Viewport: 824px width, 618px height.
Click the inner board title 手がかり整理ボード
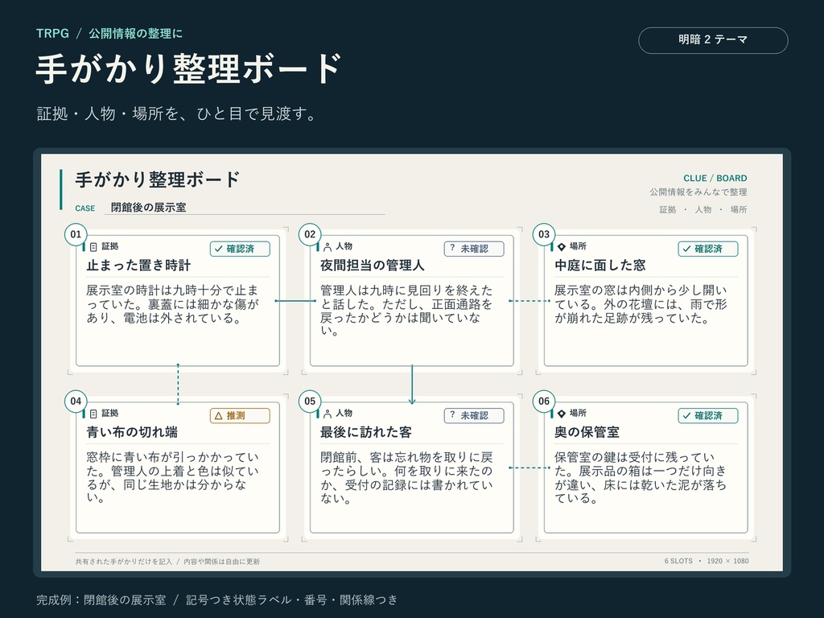pyautogui.click(x=158, y=179)
